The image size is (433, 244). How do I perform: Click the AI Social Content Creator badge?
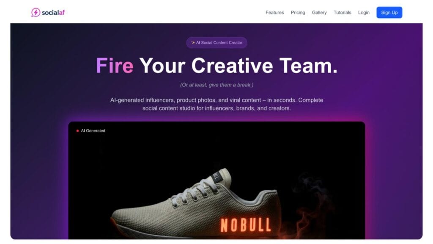pos(216,43)
